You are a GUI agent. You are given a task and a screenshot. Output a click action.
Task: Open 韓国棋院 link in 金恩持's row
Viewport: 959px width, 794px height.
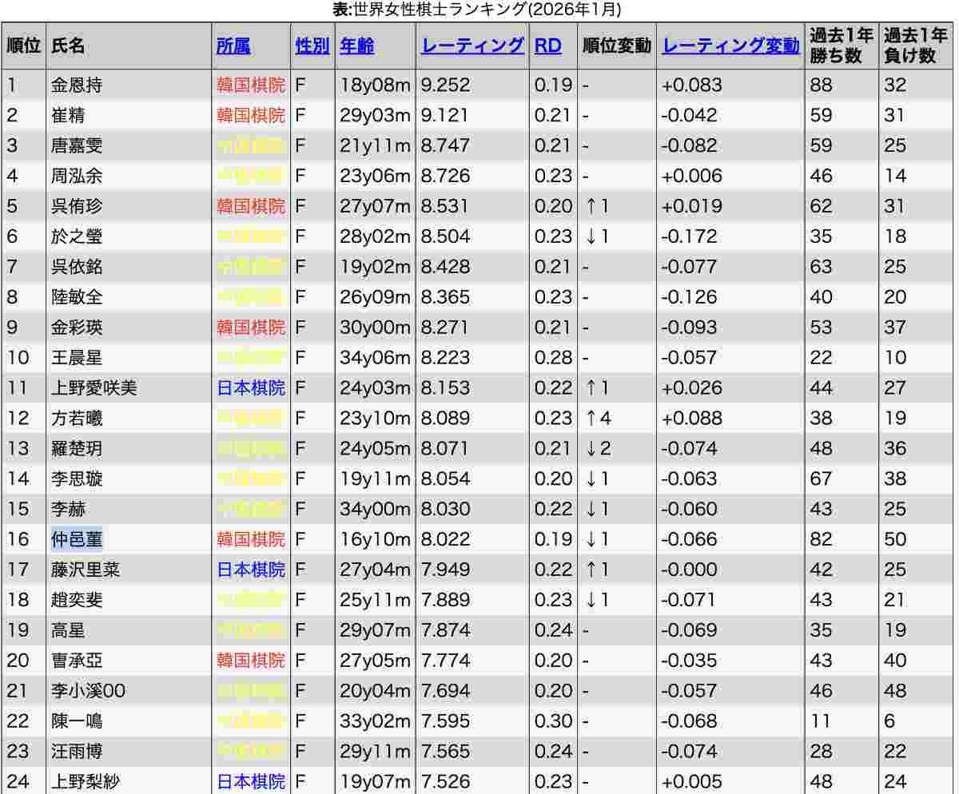tap(250, 85)
